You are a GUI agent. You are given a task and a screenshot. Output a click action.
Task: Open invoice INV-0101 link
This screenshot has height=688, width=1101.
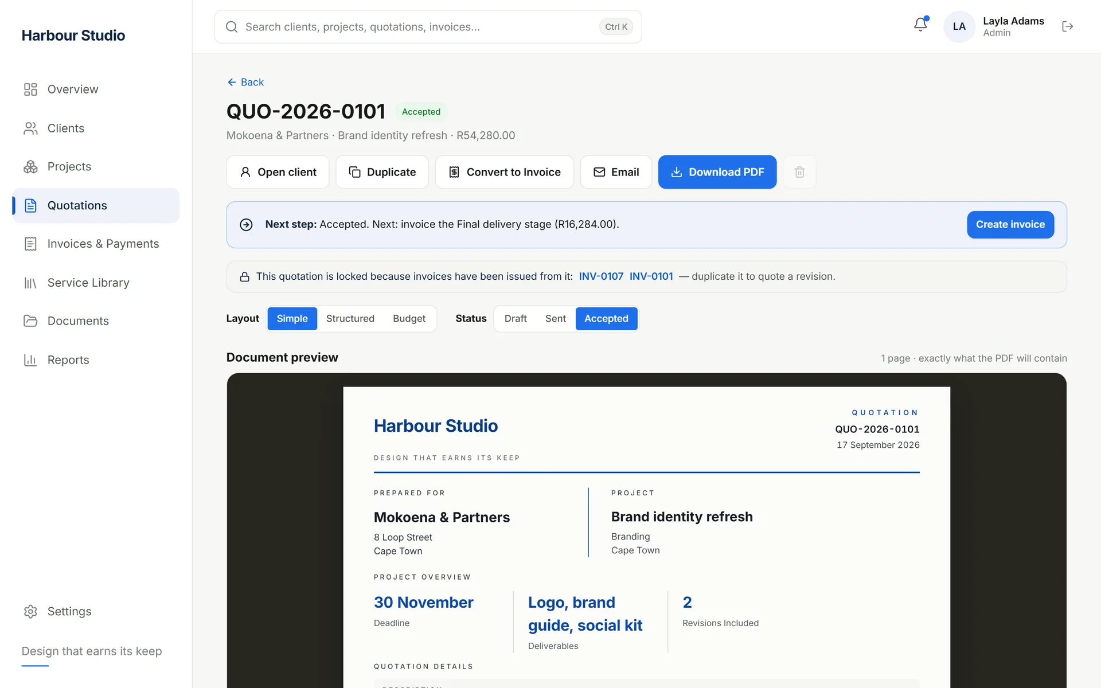pyautogui.click(x=651, y=277)
